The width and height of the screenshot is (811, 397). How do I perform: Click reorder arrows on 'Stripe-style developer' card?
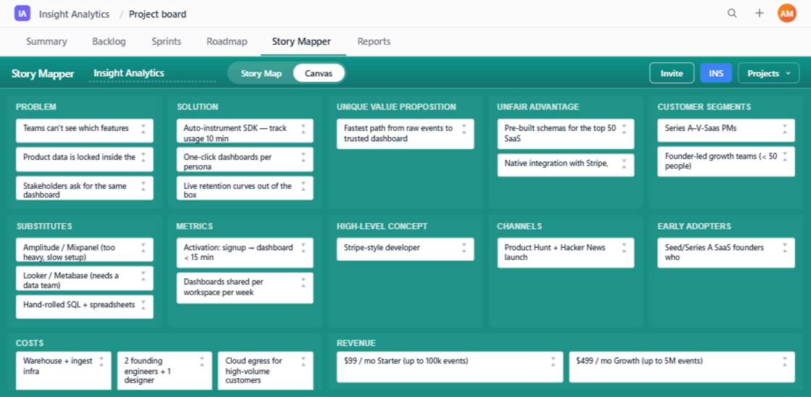464,248
